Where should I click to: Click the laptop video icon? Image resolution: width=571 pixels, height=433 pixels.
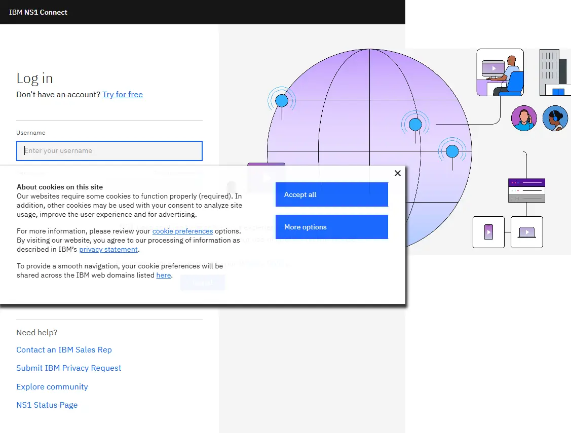526,232
